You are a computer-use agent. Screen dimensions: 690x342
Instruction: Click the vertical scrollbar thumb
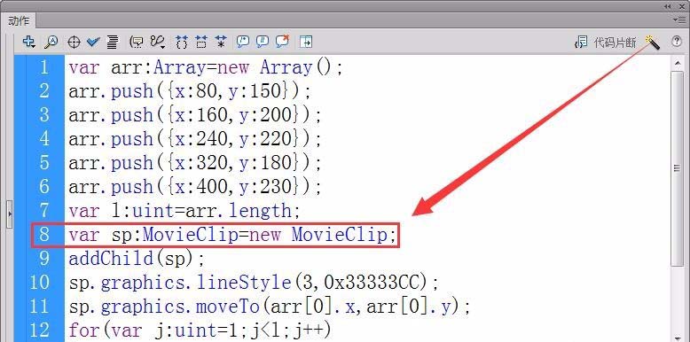point(677,168)
